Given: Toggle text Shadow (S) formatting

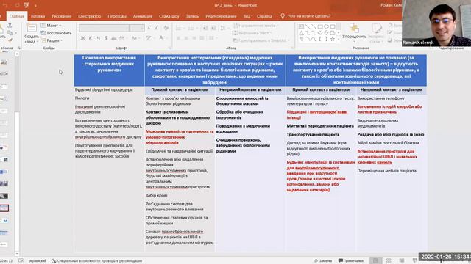Looking at the screenshot, I should tap(106, 38).
